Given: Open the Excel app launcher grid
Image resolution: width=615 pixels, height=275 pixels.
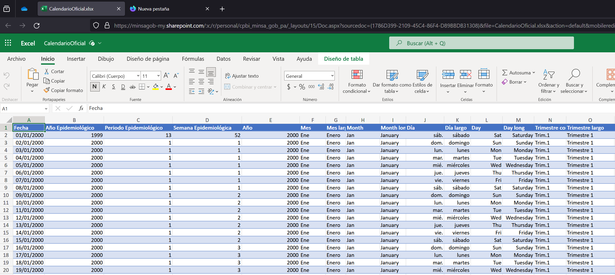Looking at the screenshot, I should click(x=8, y=43).
